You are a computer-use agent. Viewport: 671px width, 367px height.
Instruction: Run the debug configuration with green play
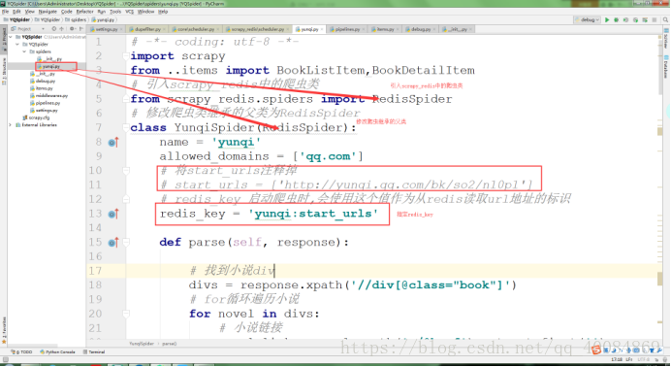(607, 19)
